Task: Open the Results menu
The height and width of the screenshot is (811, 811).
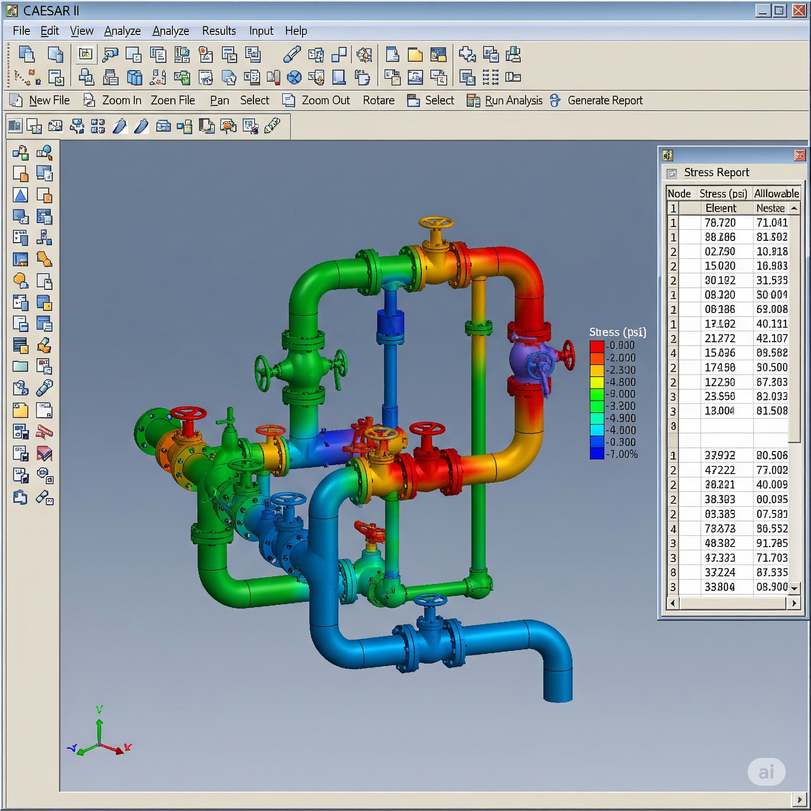Action: 219,31
